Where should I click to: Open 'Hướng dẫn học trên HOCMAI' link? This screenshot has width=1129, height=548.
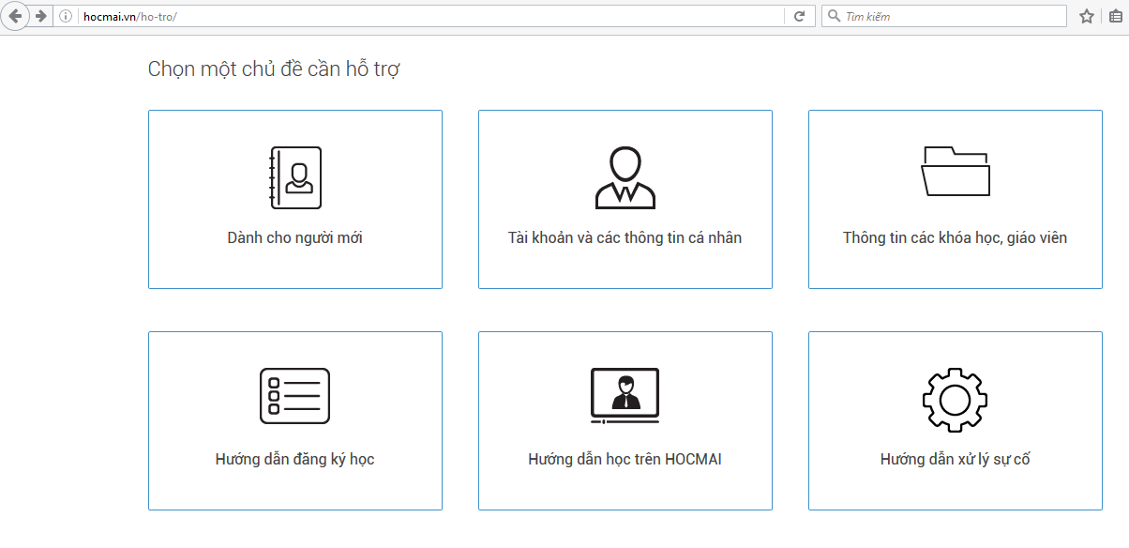625,460
